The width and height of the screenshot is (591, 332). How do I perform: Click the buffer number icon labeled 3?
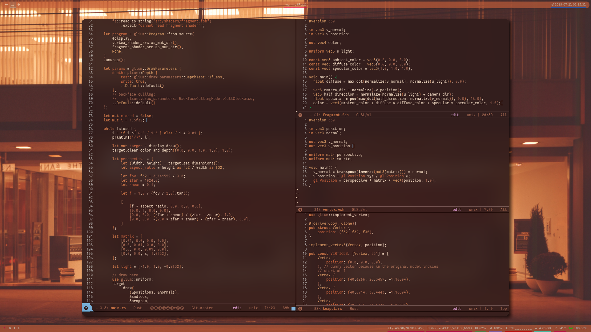300,115
